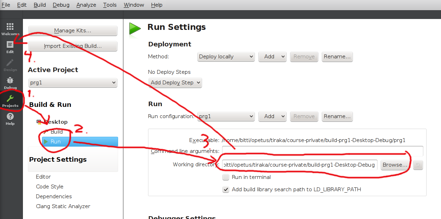Expand the Deploy locally method dropdown
Image resolution: width=441 pixels, height=219 pixels.
(x=226, y=57)
